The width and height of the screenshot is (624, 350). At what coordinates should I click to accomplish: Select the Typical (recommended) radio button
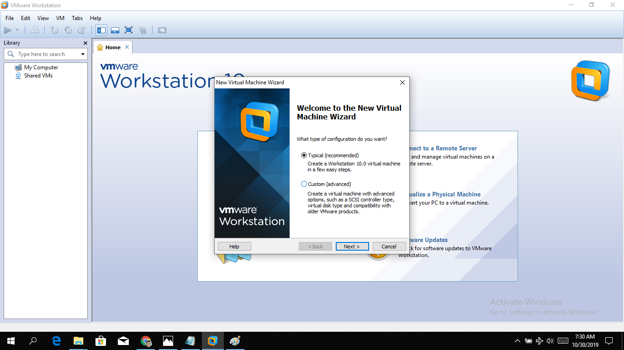point(304,155)
